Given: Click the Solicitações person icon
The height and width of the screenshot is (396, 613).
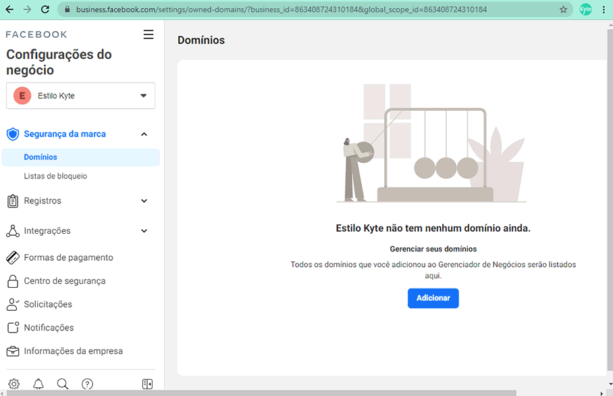Looking at the screenshot, I should point(13,305).
